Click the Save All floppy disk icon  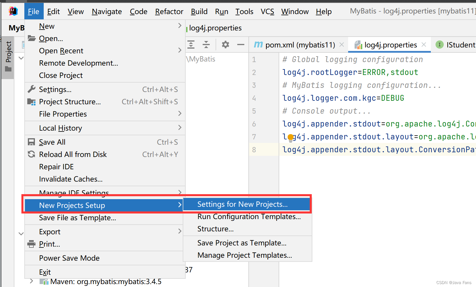[31, 142]
